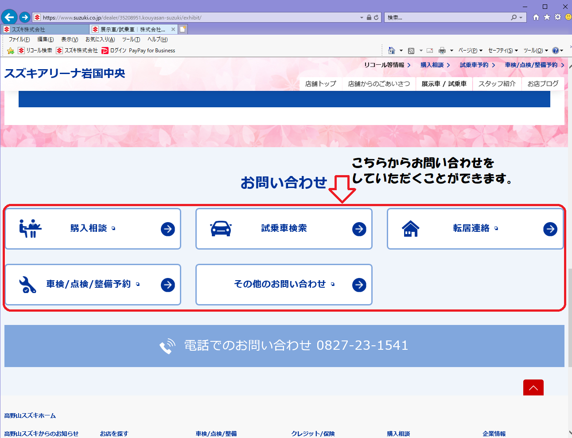Click the スズキアリーナ岩国中央 site title

[x=65, y=73]
